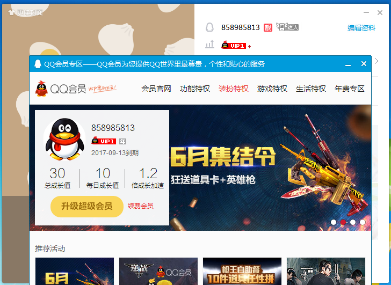Open the fourth activity thumbnail with characters
The width and height of the screenshot is (391, 285).
[x=326, y=271]
